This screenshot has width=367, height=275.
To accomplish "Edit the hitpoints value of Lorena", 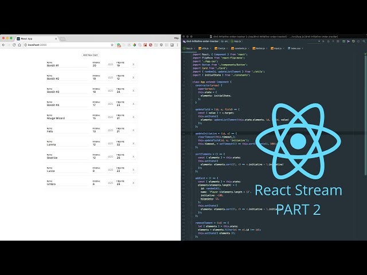I will (122, 144).
